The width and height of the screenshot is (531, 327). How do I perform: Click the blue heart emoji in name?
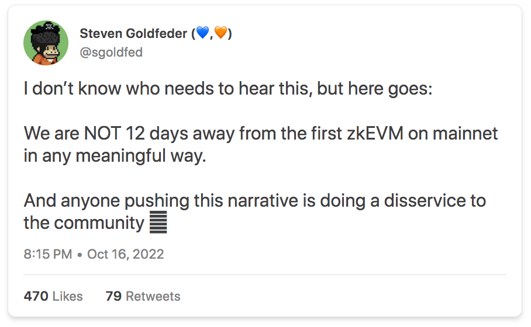click(203, 33)
